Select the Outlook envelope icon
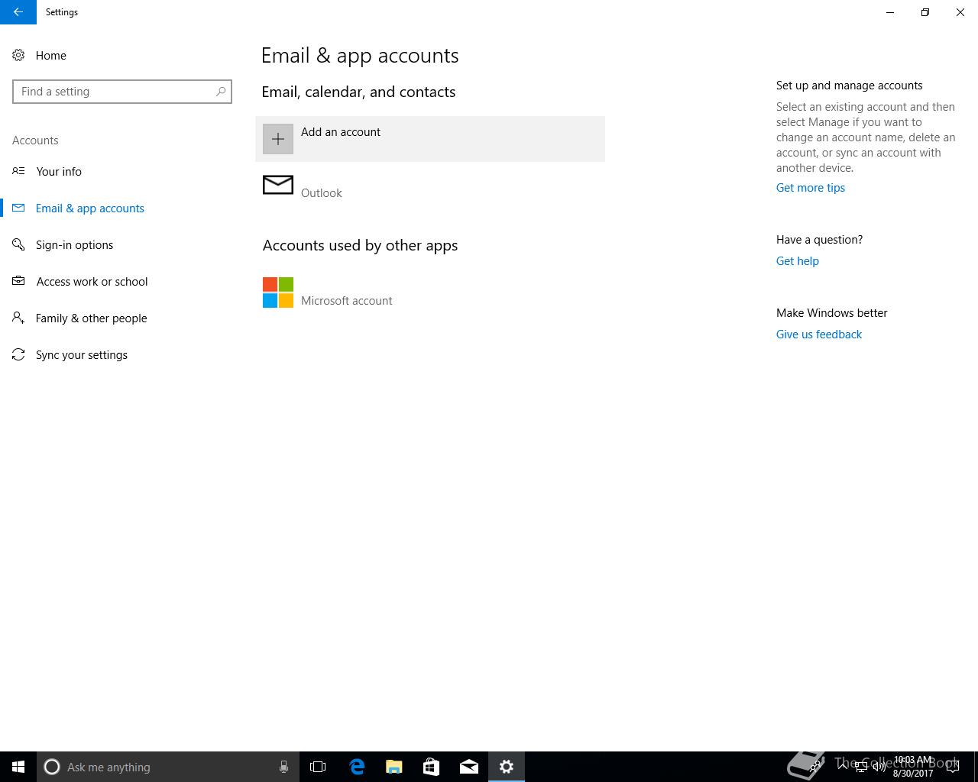This screenshot has width=978, height=782. point(278,185)
